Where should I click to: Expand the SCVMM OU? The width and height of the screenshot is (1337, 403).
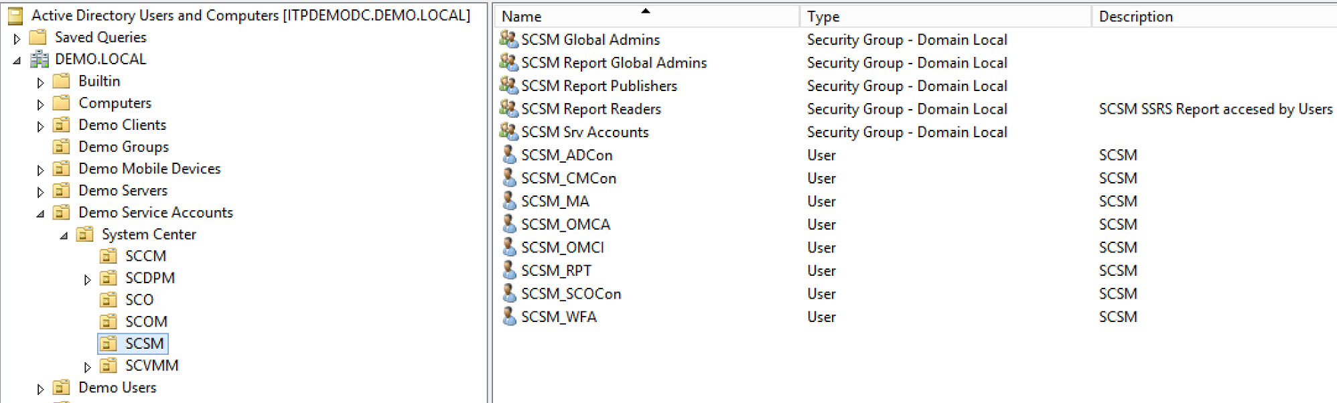[x=87, y=368]
